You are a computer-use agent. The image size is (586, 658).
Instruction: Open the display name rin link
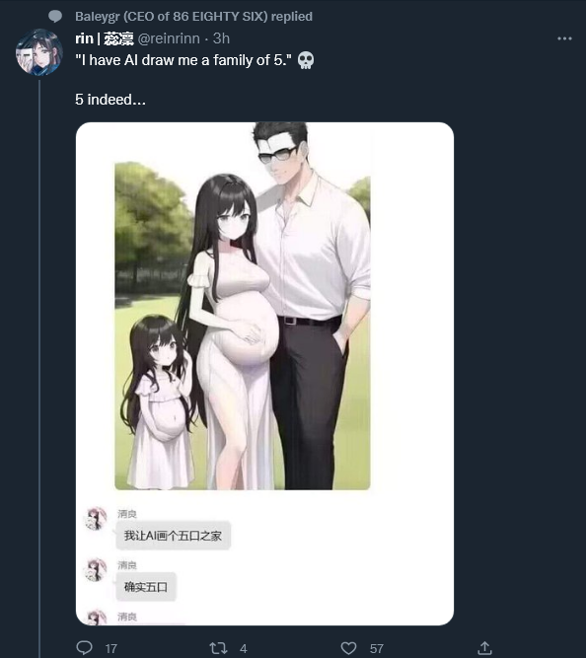(x=105, y=38)
